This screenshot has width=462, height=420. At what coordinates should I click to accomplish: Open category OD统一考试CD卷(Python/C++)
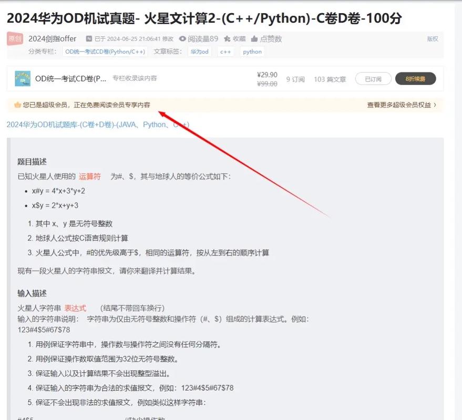point(105,51)
